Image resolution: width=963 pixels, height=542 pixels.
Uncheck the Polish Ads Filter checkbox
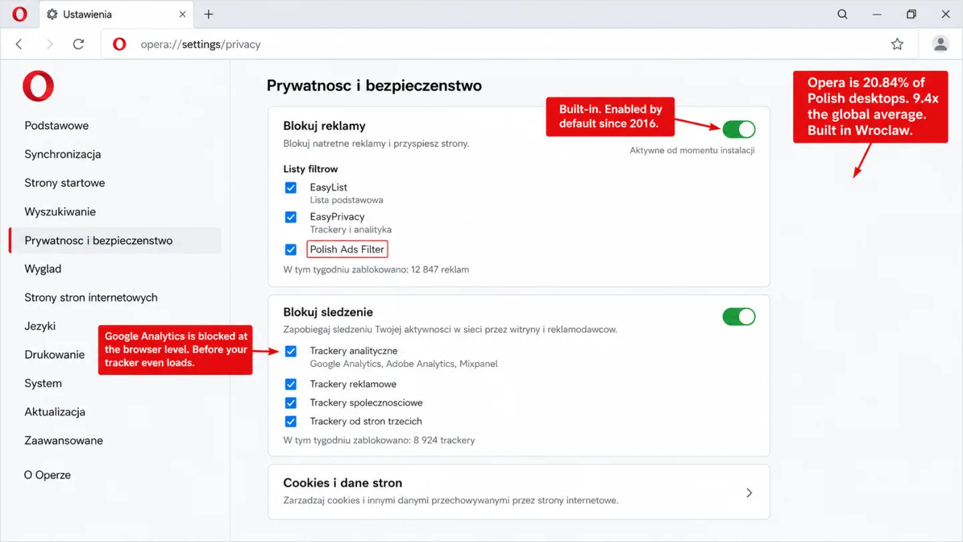[x=291, y=249]
